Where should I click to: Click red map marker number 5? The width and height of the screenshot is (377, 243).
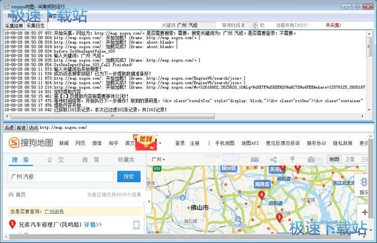[x=298, y=168]
